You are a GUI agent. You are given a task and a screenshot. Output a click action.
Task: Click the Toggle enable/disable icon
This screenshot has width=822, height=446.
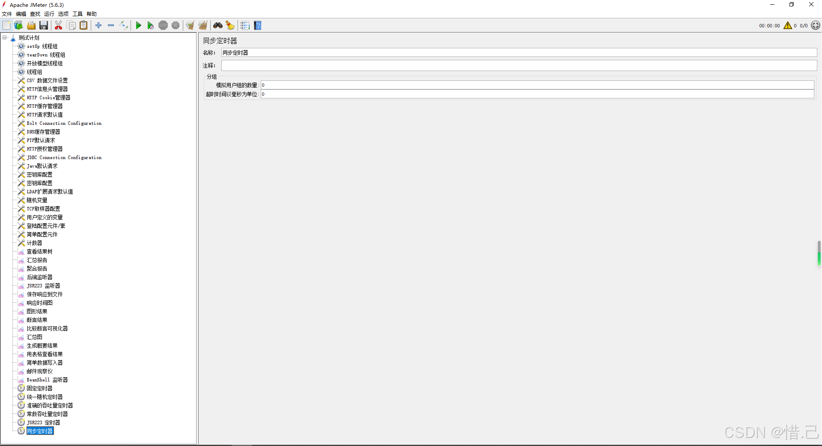point(124,26)
